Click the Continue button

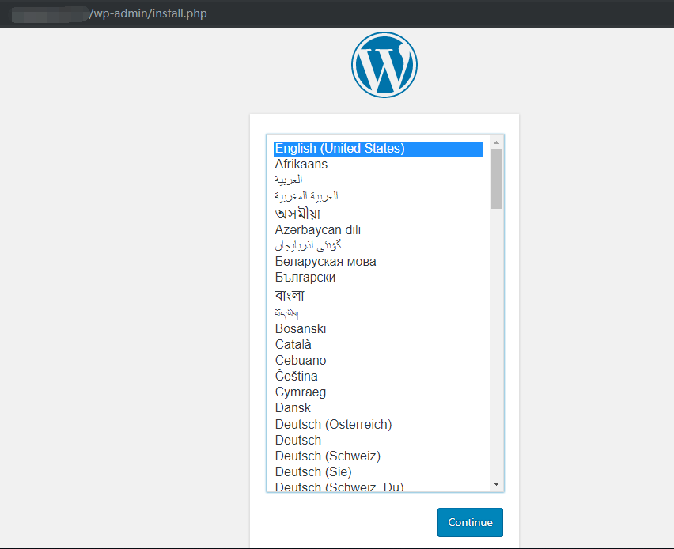pos(470,522)
